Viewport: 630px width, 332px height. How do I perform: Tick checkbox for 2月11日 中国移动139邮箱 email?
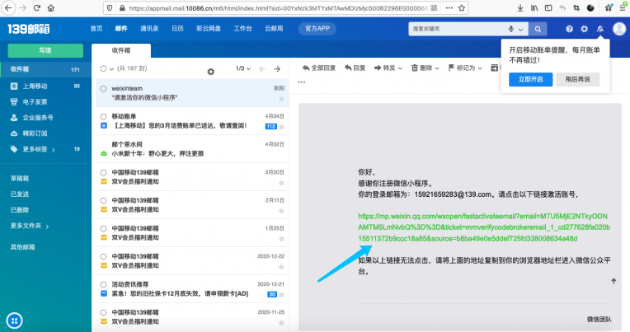(104, 200)
